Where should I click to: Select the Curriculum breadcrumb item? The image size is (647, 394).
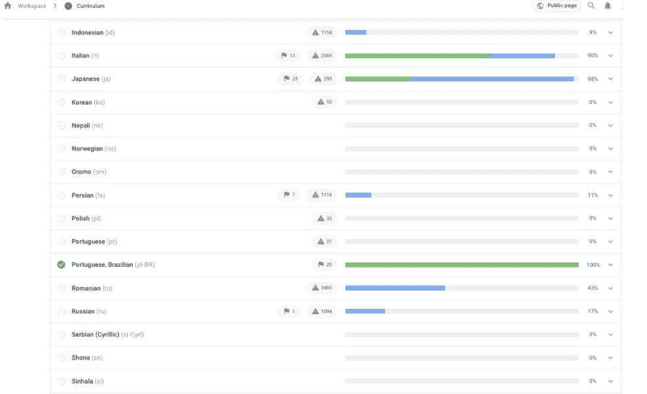coord(91,6)
